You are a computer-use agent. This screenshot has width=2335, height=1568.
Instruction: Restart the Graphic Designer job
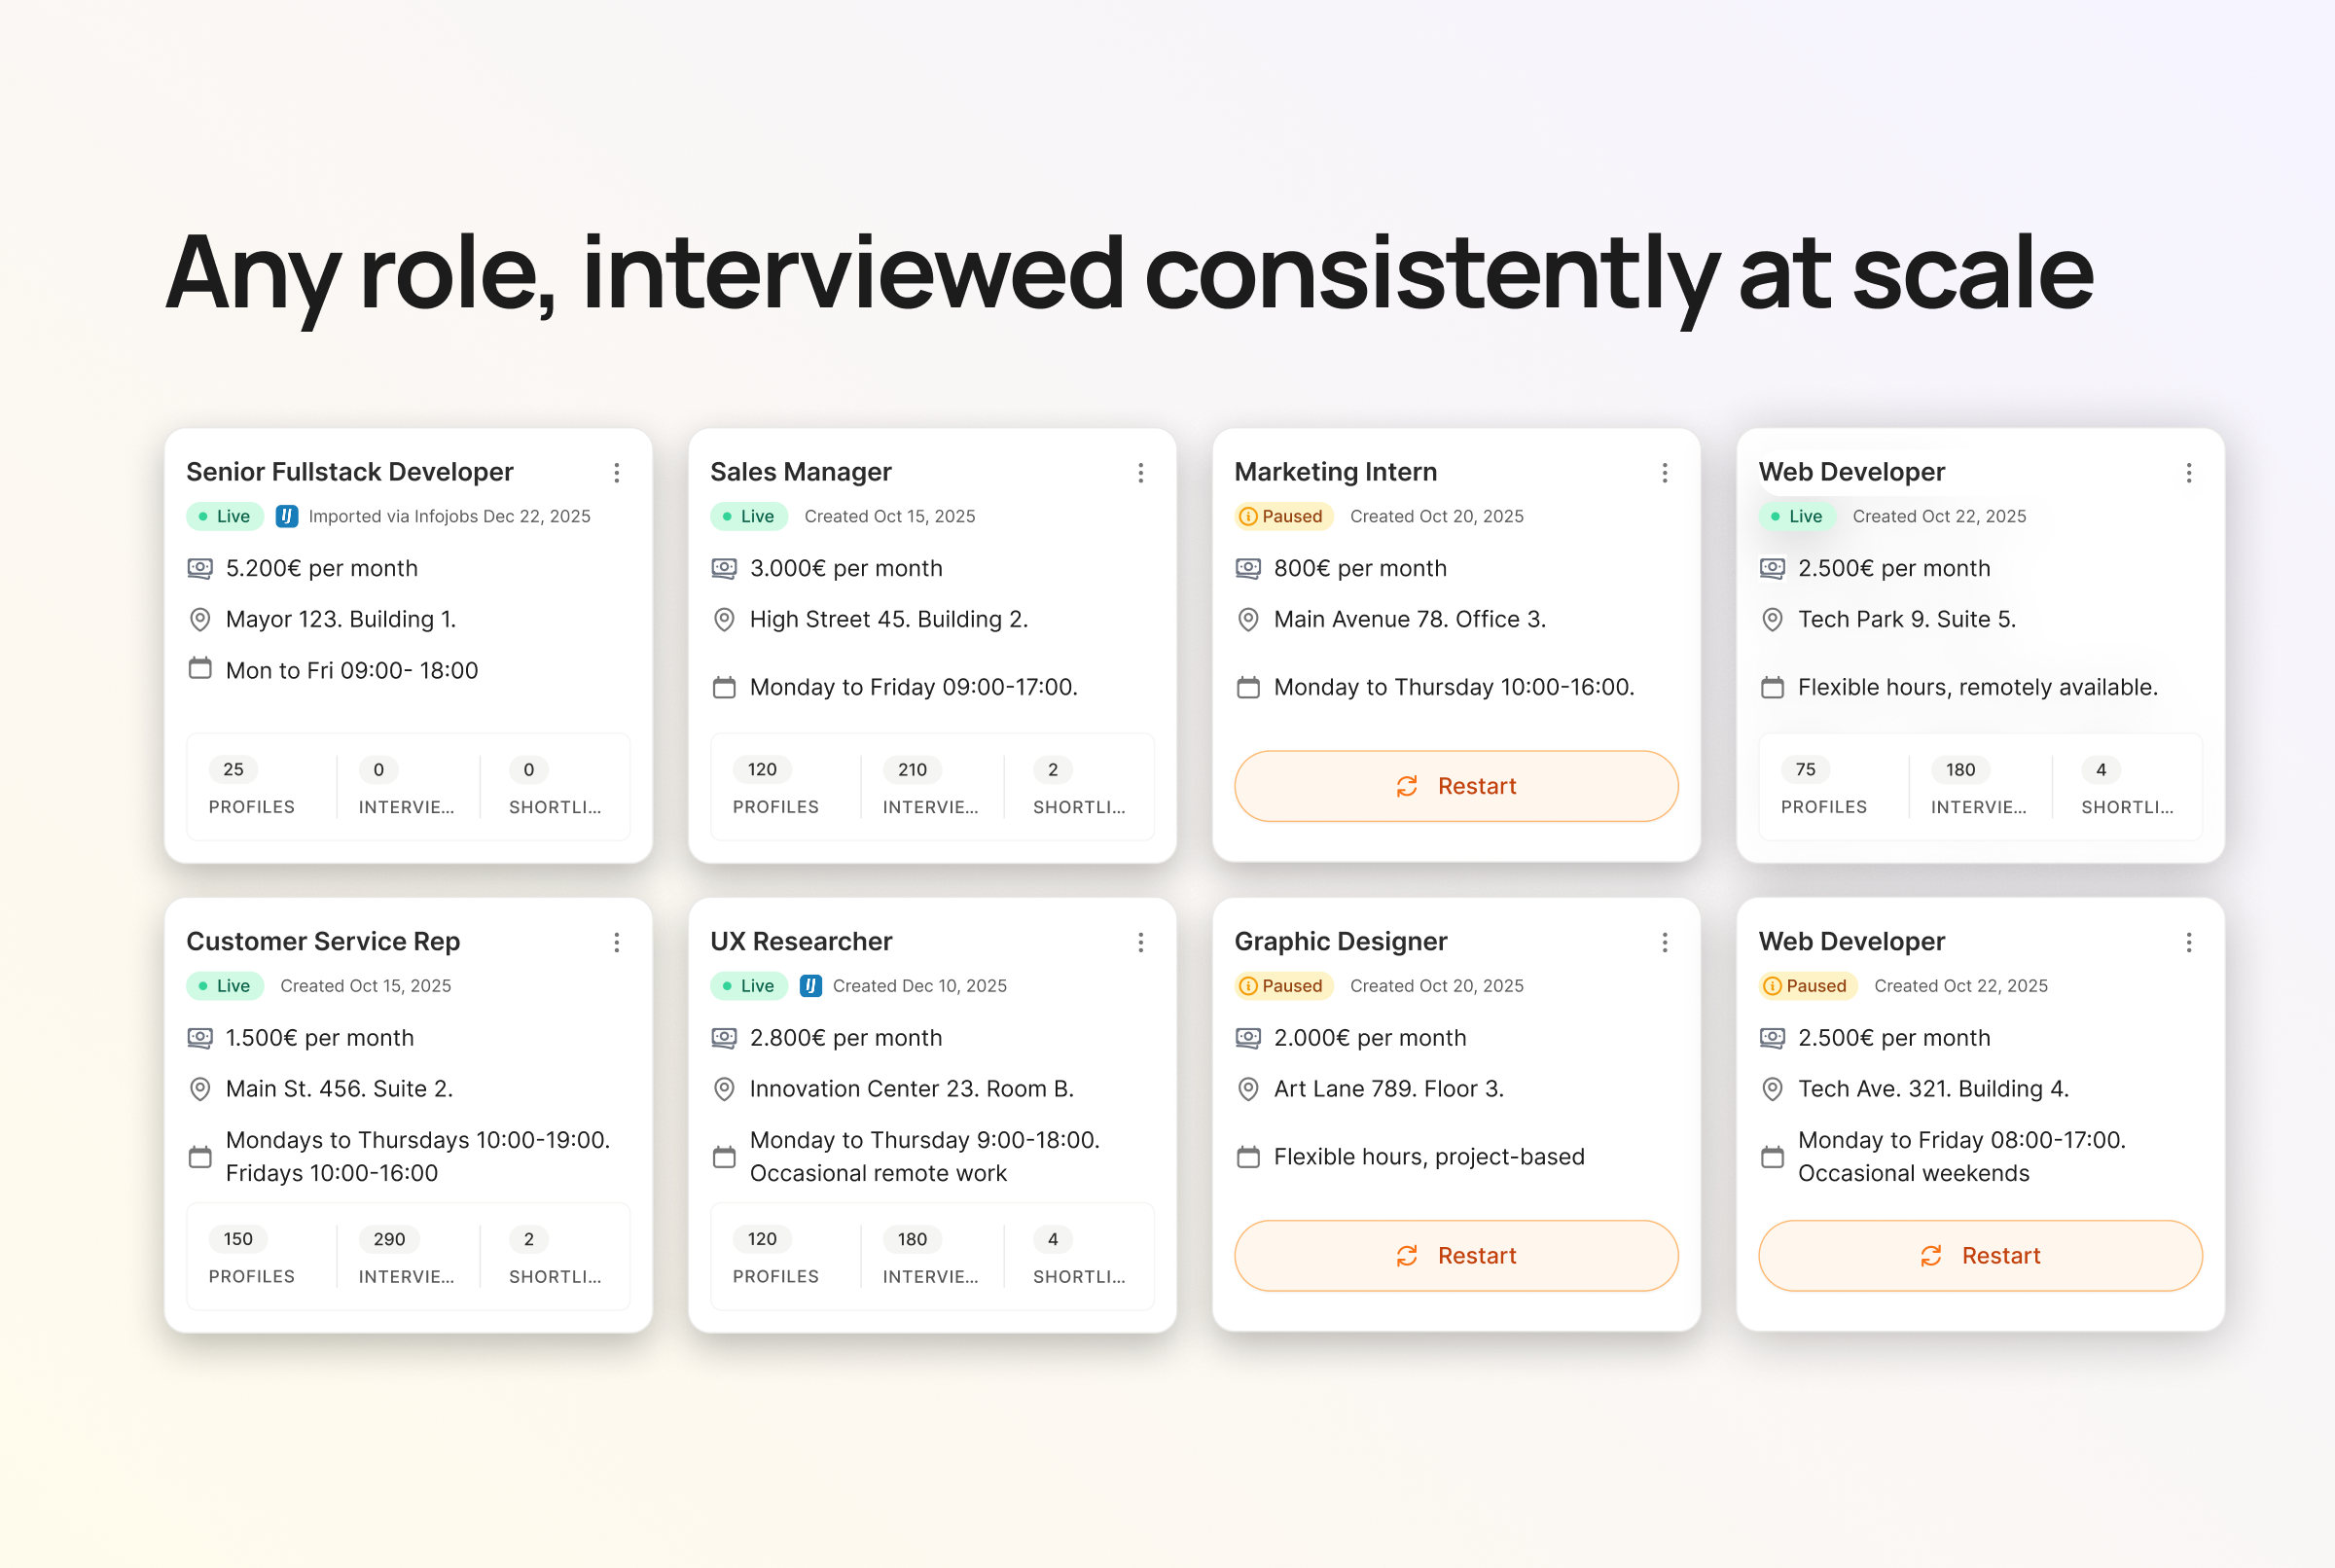point(1455,1255)
